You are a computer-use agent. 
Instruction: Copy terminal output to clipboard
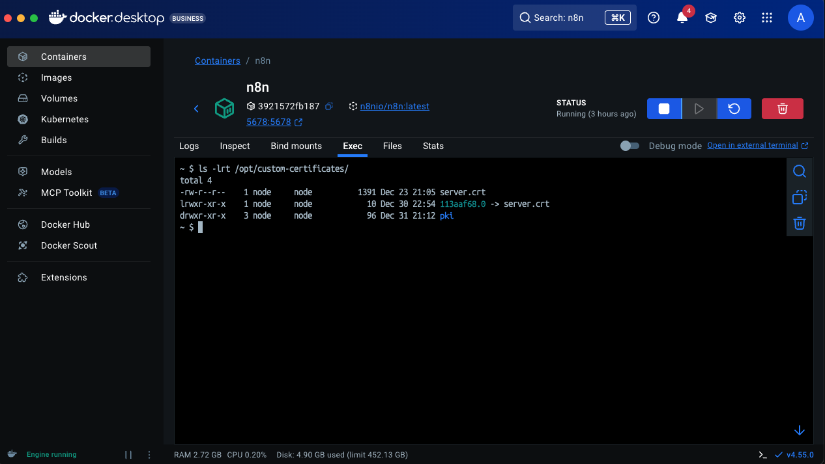coord(800,197)
